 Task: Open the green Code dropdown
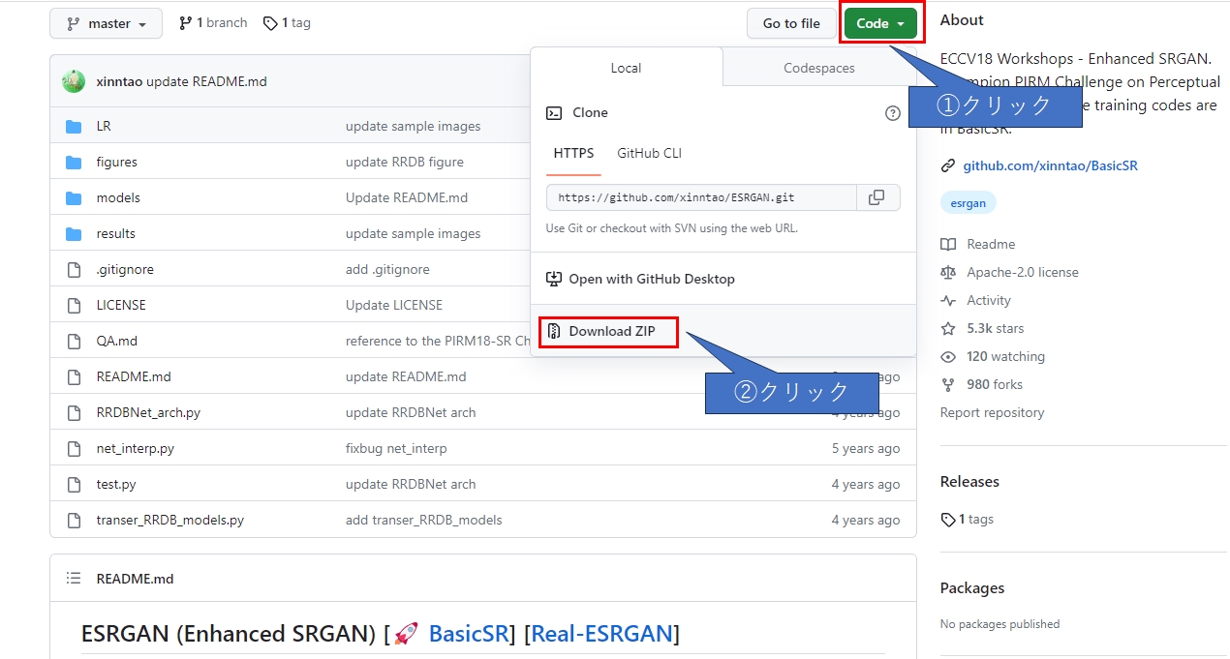pos(879,22)
